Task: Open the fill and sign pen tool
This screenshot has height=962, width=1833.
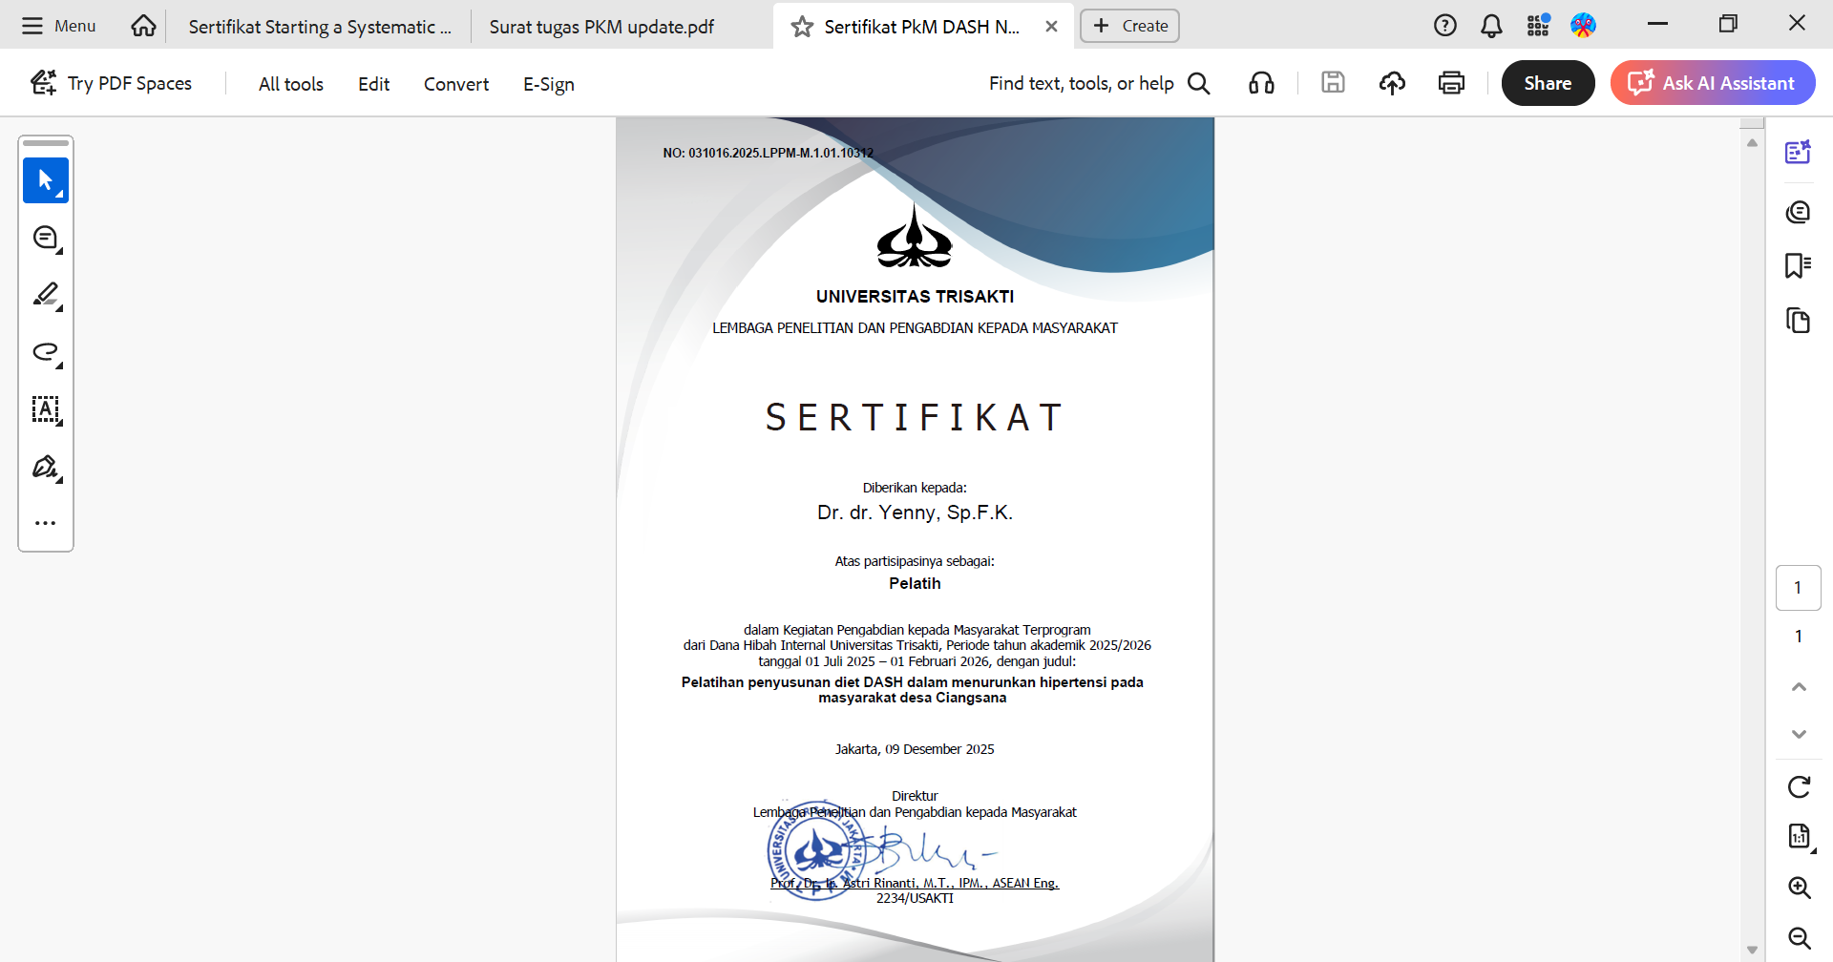Action: (45, 467)
